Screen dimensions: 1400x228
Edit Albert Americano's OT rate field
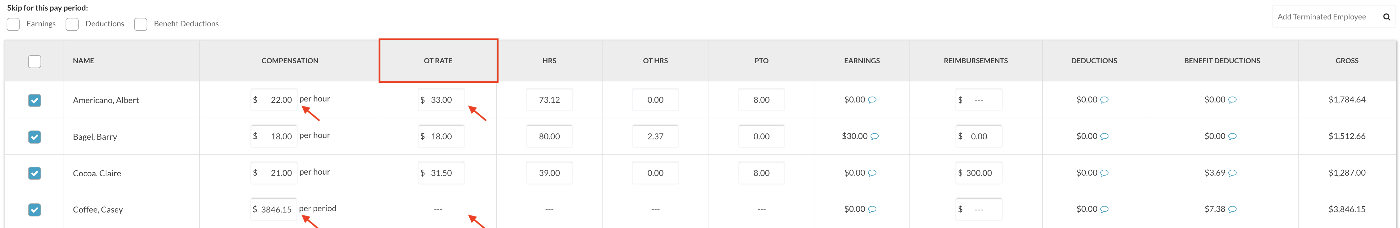[x=441, y=100]
